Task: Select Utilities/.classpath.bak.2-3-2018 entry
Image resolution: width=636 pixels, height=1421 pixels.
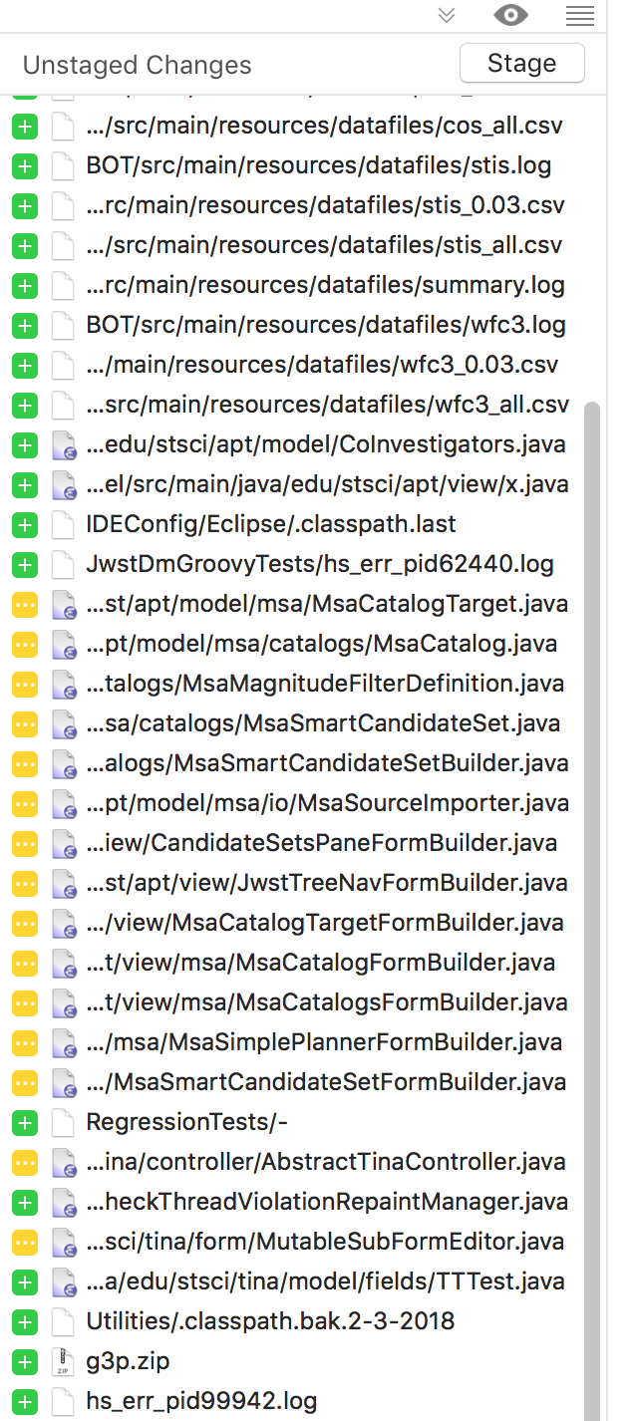Action: [270, 1322]
